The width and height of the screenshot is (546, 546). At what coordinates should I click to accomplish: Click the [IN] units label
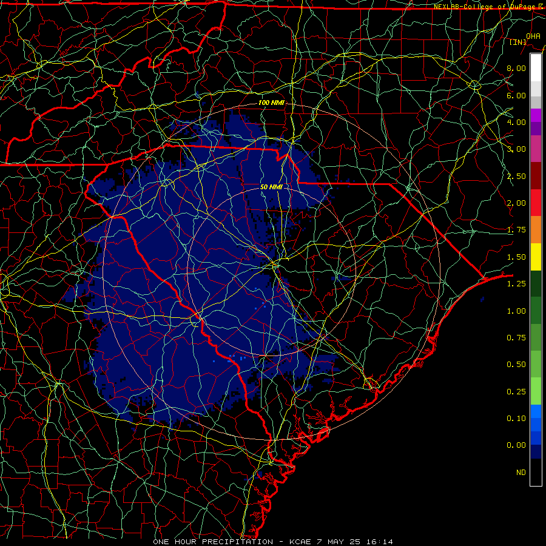click(x=518, y=42)
